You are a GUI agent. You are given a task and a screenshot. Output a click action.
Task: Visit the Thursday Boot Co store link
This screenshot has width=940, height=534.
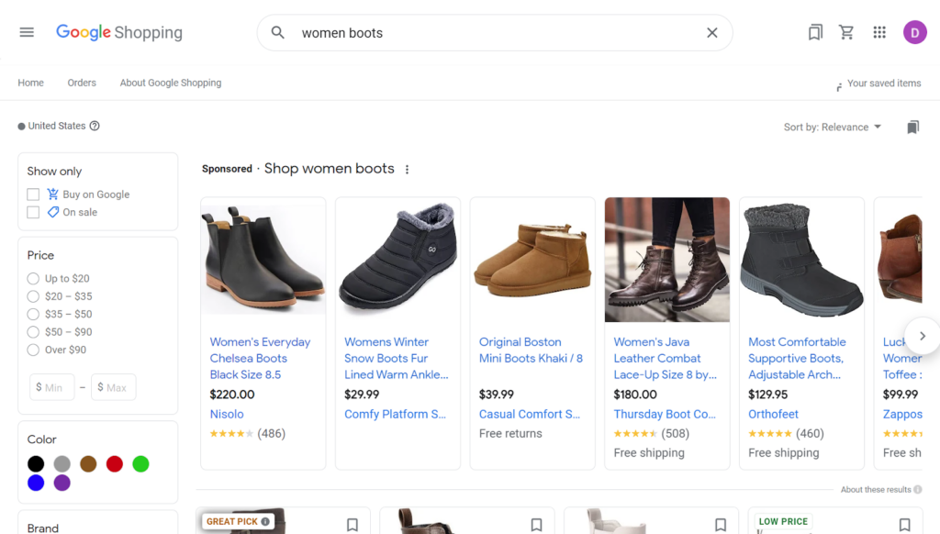click(x=665, y=414)
